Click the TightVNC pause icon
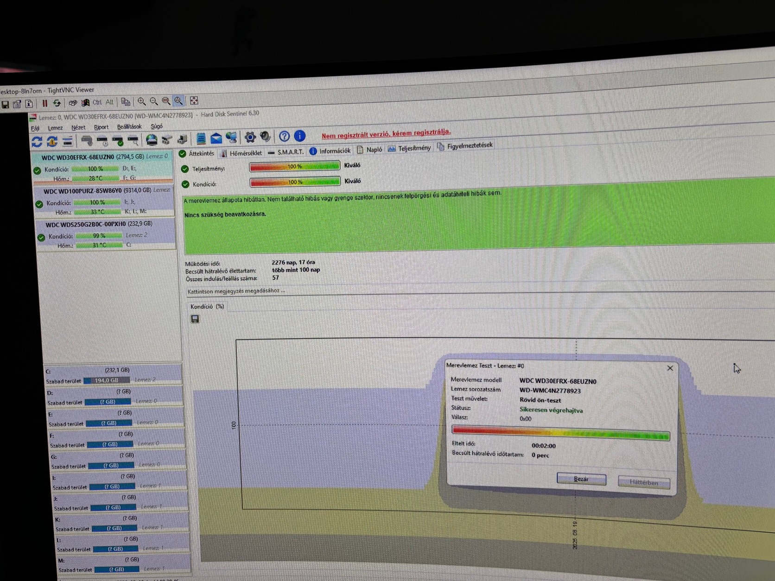Image resolution: width=775 pixels, height=581 pixels. click(44, 103)
